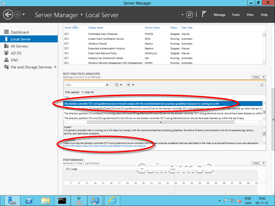Screen dimensions: 275x206
Task: Click the back navigation arrow
Action: [x=8, y=14]
